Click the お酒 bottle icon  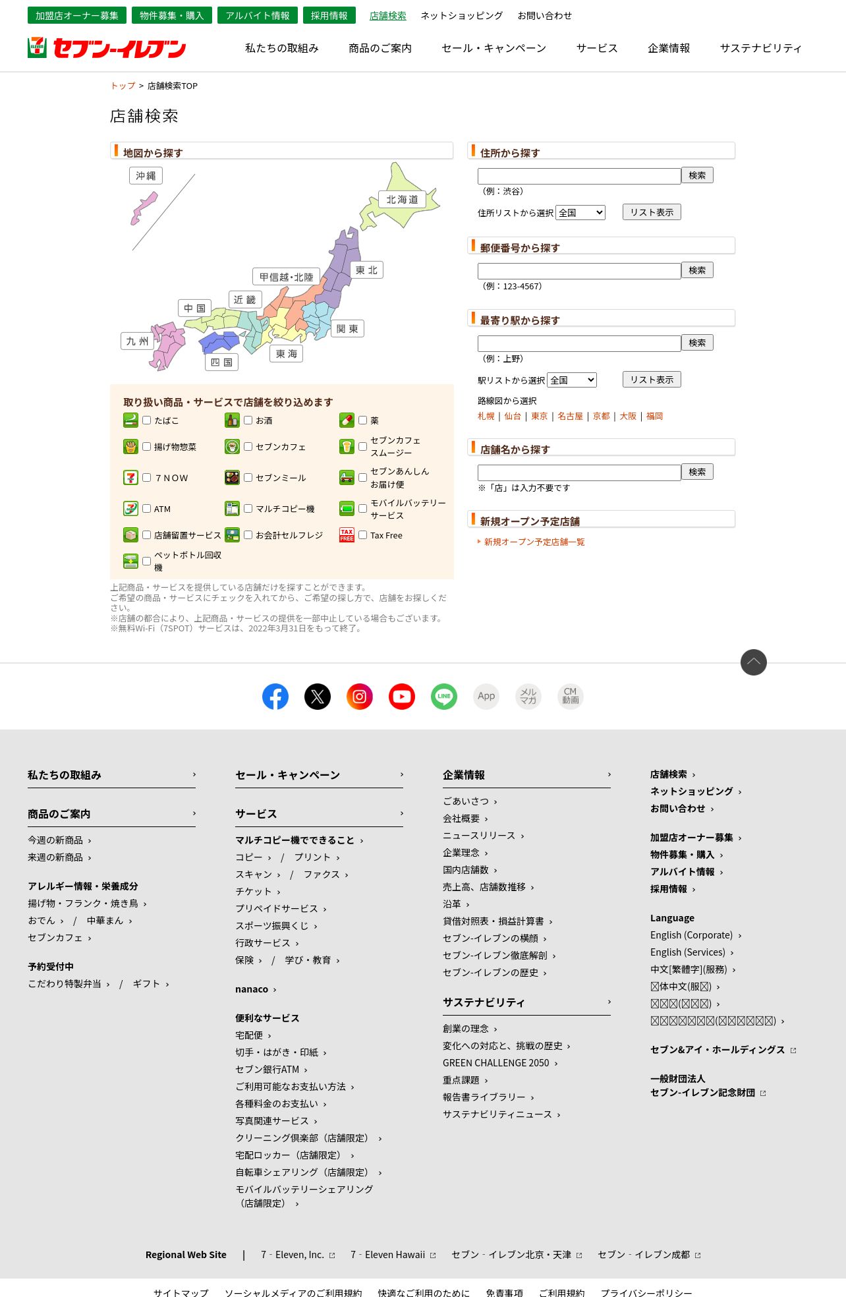pyautogui.click(x=232, y=420)
